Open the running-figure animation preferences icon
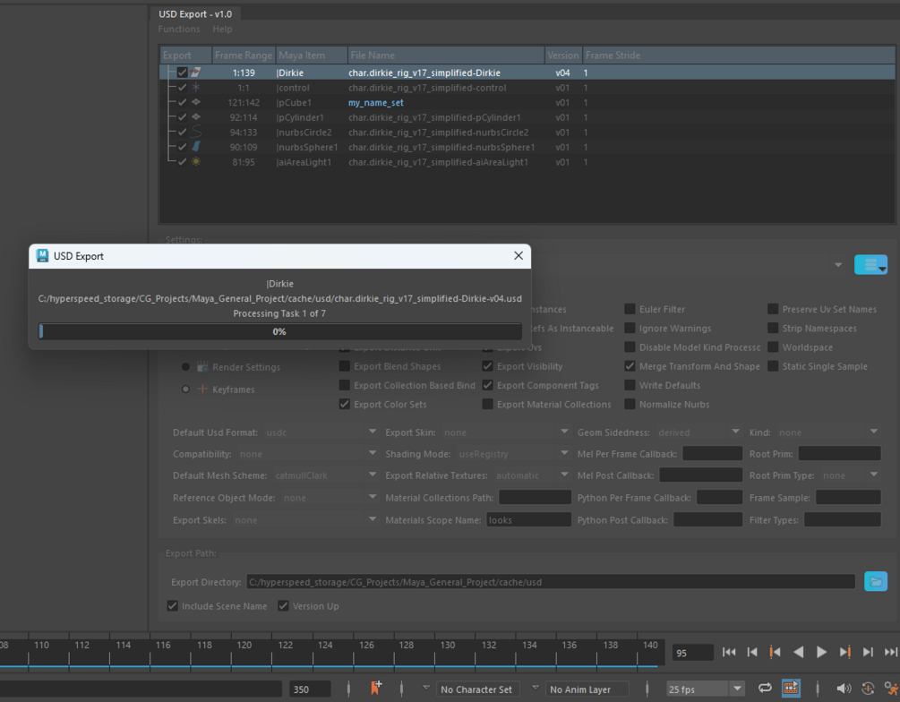Screen dimensions: 900x702 (891, 689)
